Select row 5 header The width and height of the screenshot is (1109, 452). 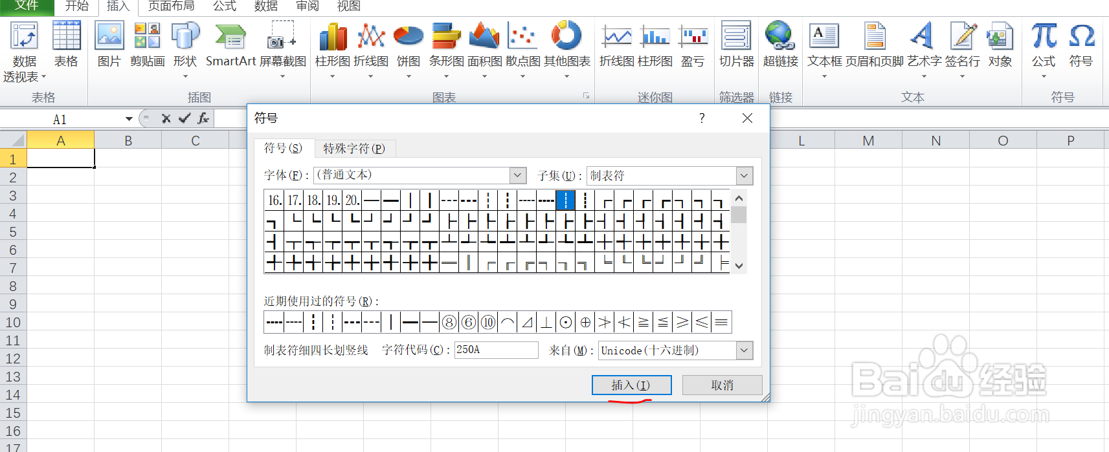click(x=13, y=231)
